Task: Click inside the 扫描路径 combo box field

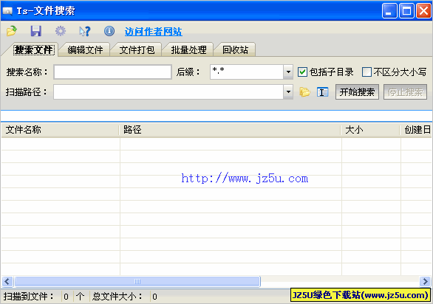Action: 168,91
